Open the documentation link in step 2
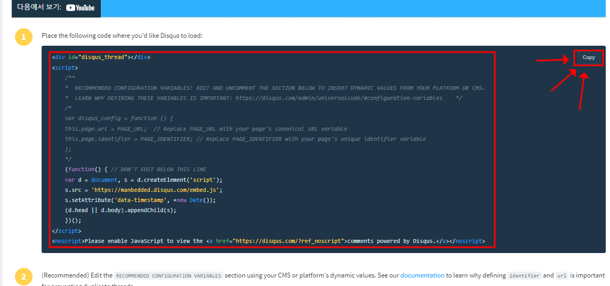610x286 pixels. (422, 275)
